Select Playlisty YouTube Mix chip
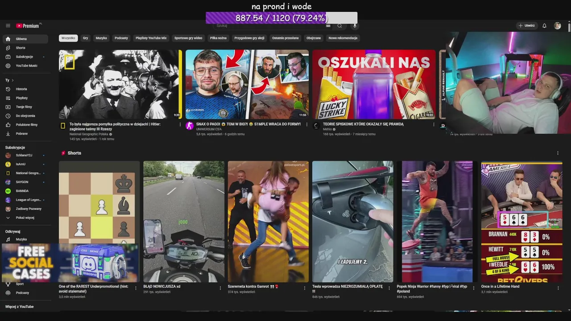The width and height of the screenshot is (571, 321). click(x=151, y=38)
